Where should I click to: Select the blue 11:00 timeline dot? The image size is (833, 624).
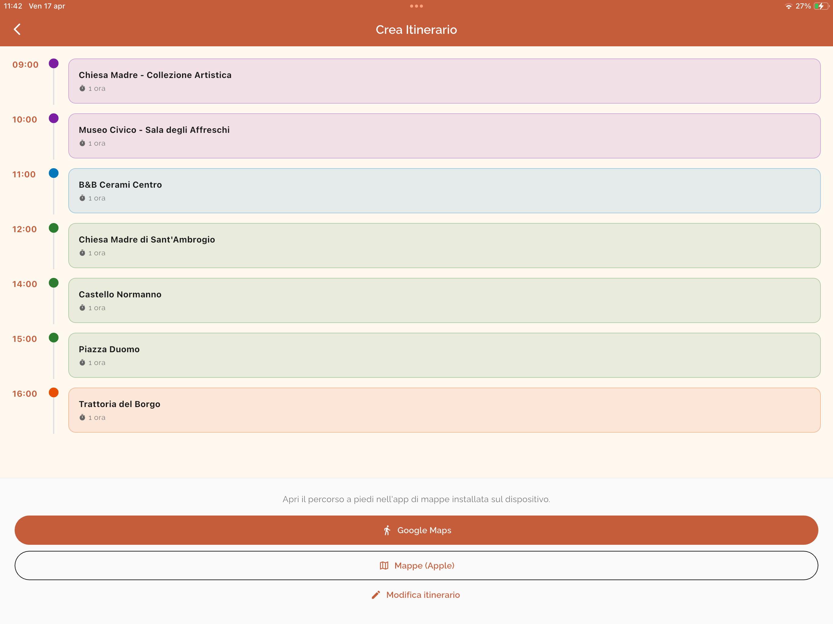54,173
